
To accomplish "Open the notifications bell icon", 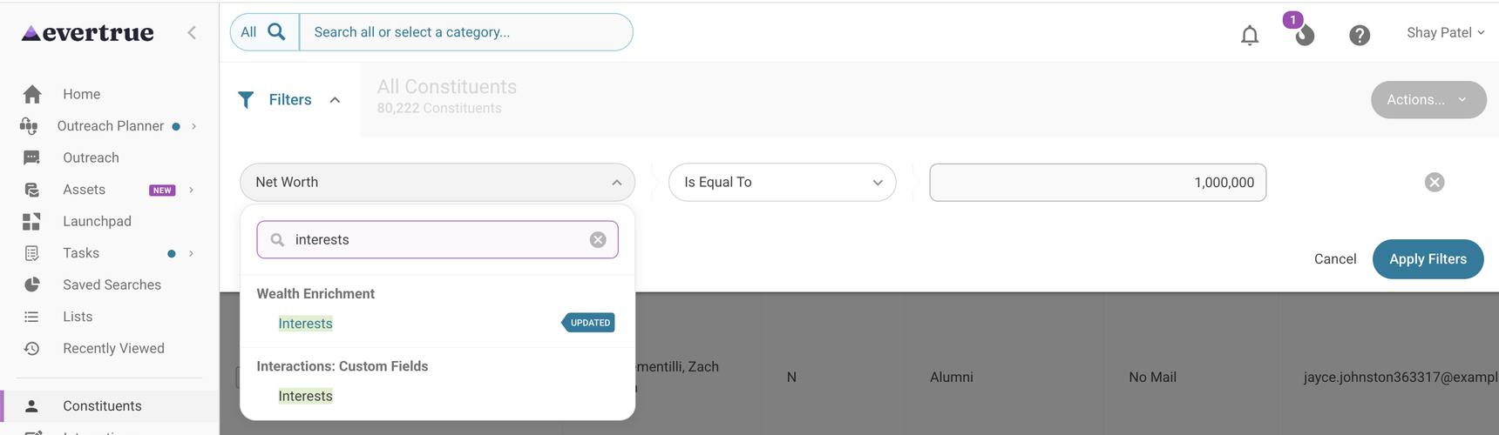I will [1250, 35].
